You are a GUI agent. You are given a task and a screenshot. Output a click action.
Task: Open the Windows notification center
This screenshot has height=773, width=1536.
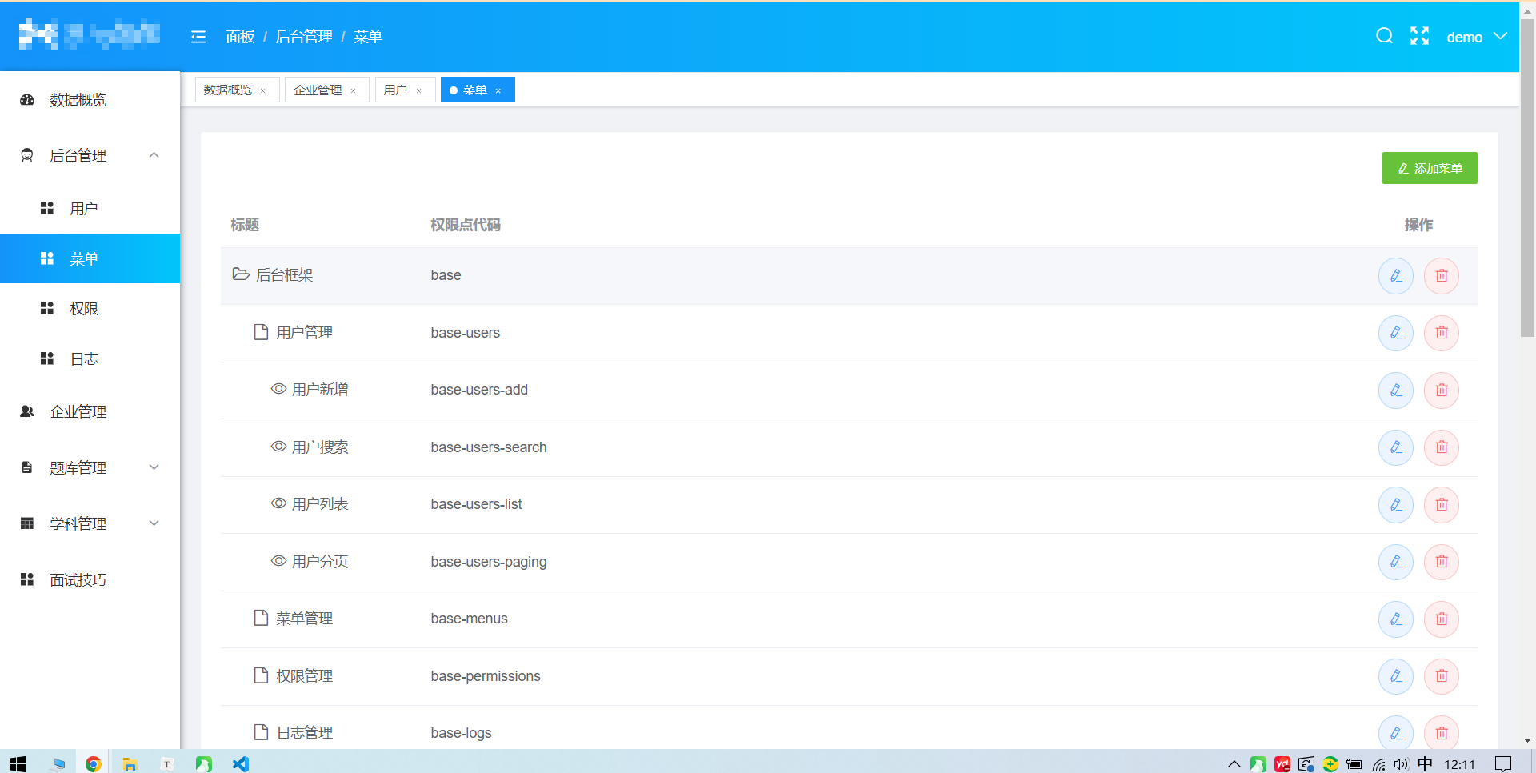pyautogui.click(x=1503, y=764)
